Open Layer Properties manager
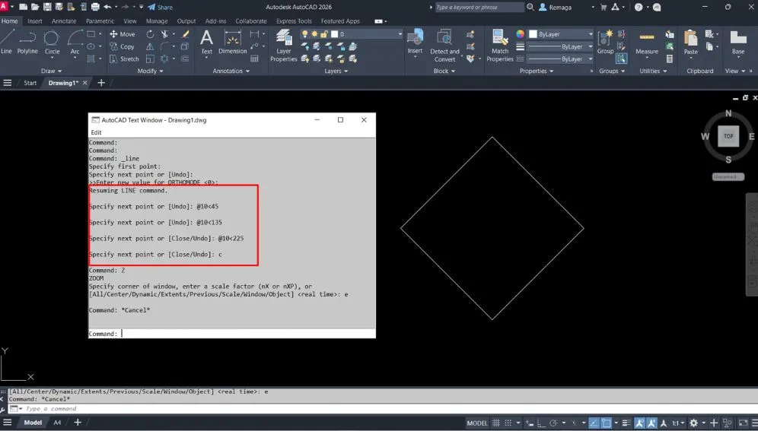 pyautogui.click(x=284, y=43)
